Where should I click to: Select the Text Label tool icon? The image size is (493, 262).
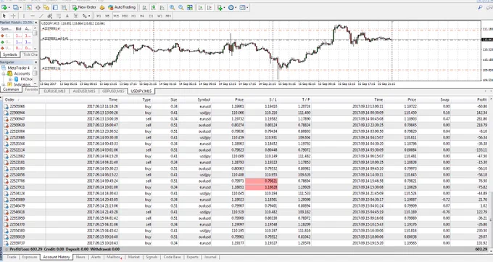click(x=76, y=16)
